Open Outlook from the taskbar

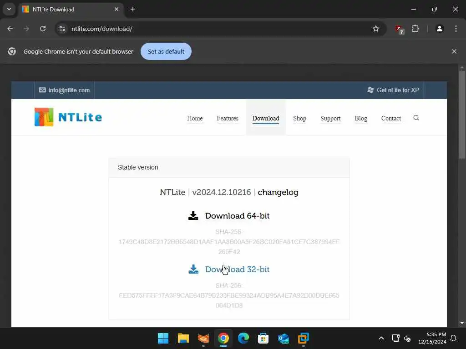pyautogui.click(x=283, y=338)
